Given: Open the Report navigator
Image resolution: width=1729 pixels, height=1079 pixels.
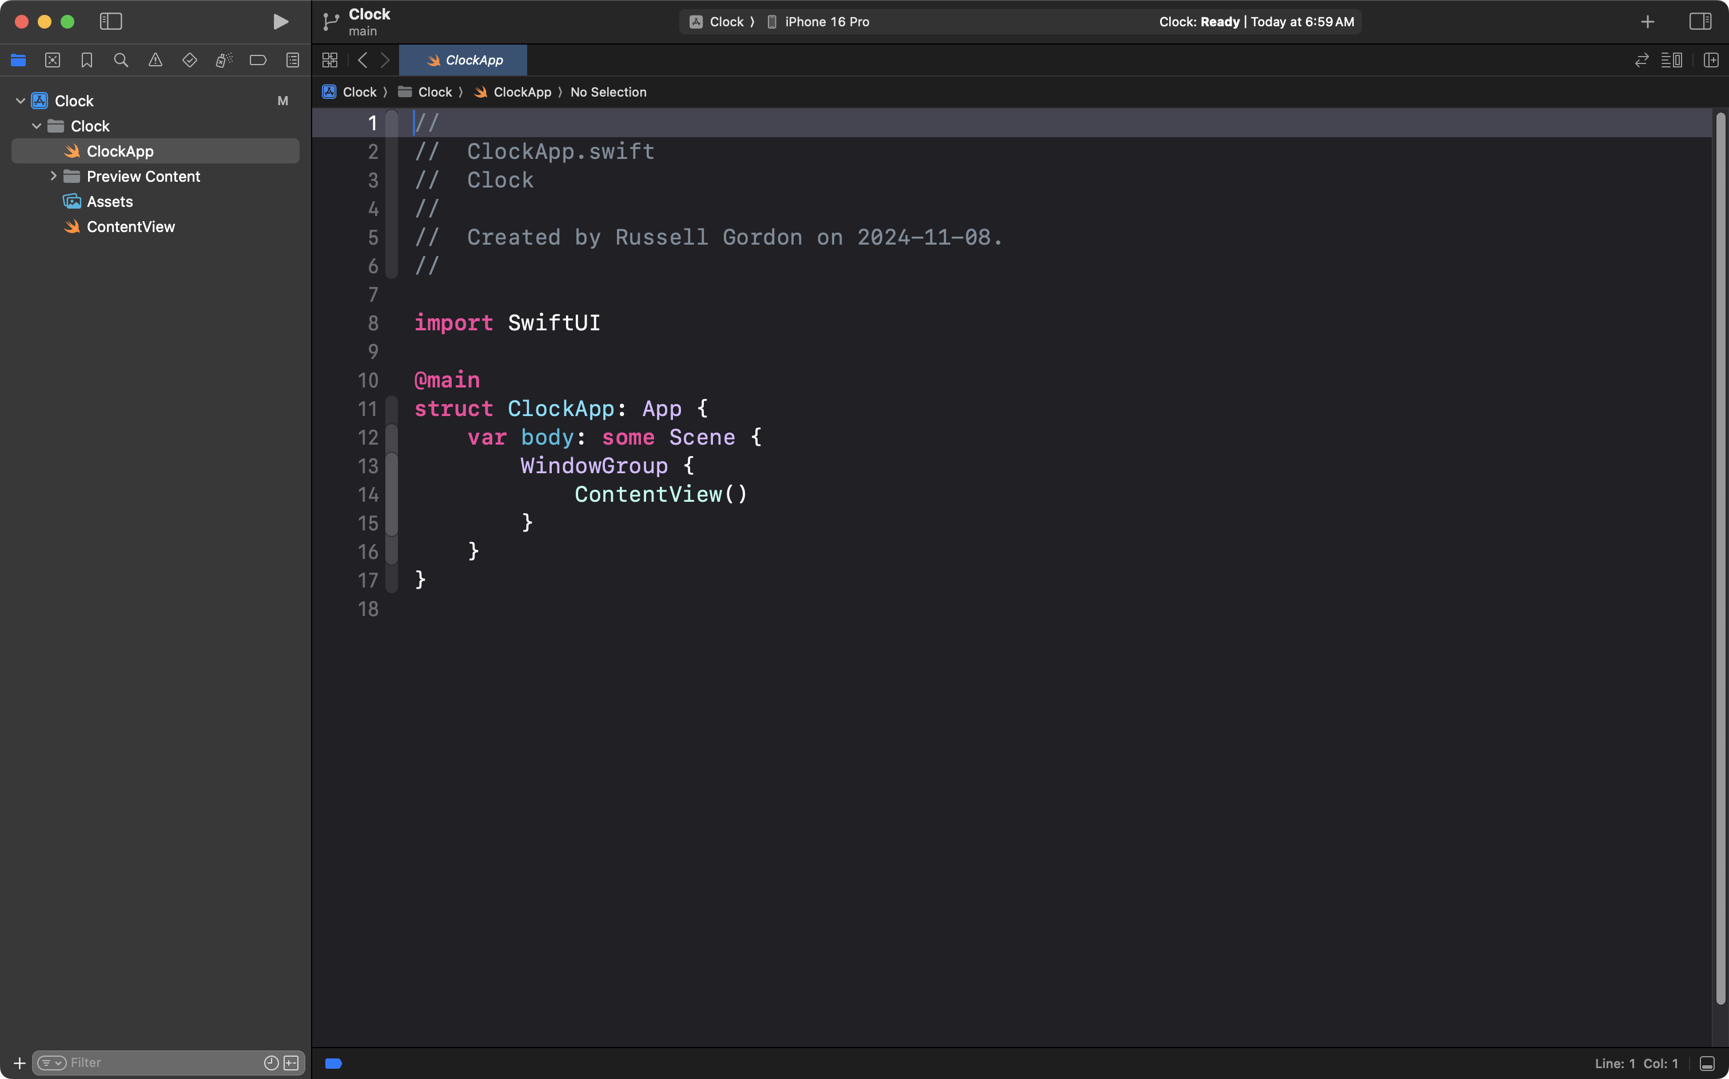Looking at the screenshot, I should point(292,60).
